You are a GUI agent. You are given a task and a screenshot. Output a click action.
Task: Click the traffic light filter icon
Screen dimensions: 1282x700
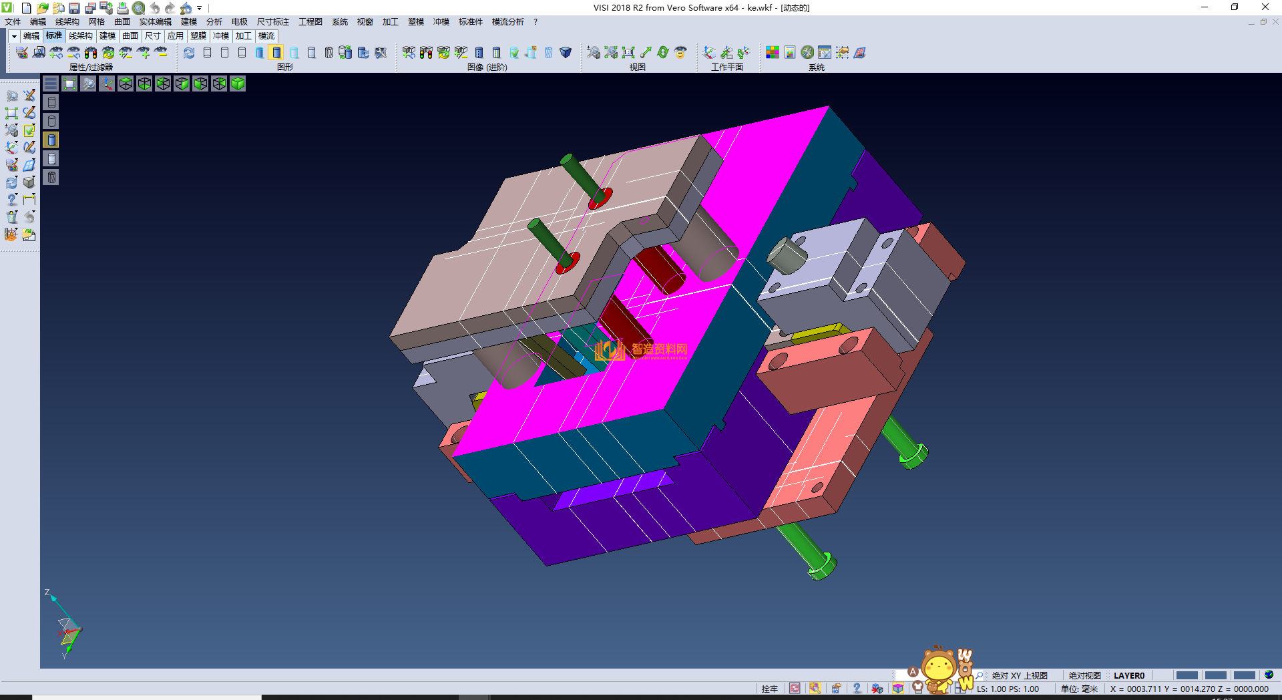pyautogui.click(x=91, y=52)
